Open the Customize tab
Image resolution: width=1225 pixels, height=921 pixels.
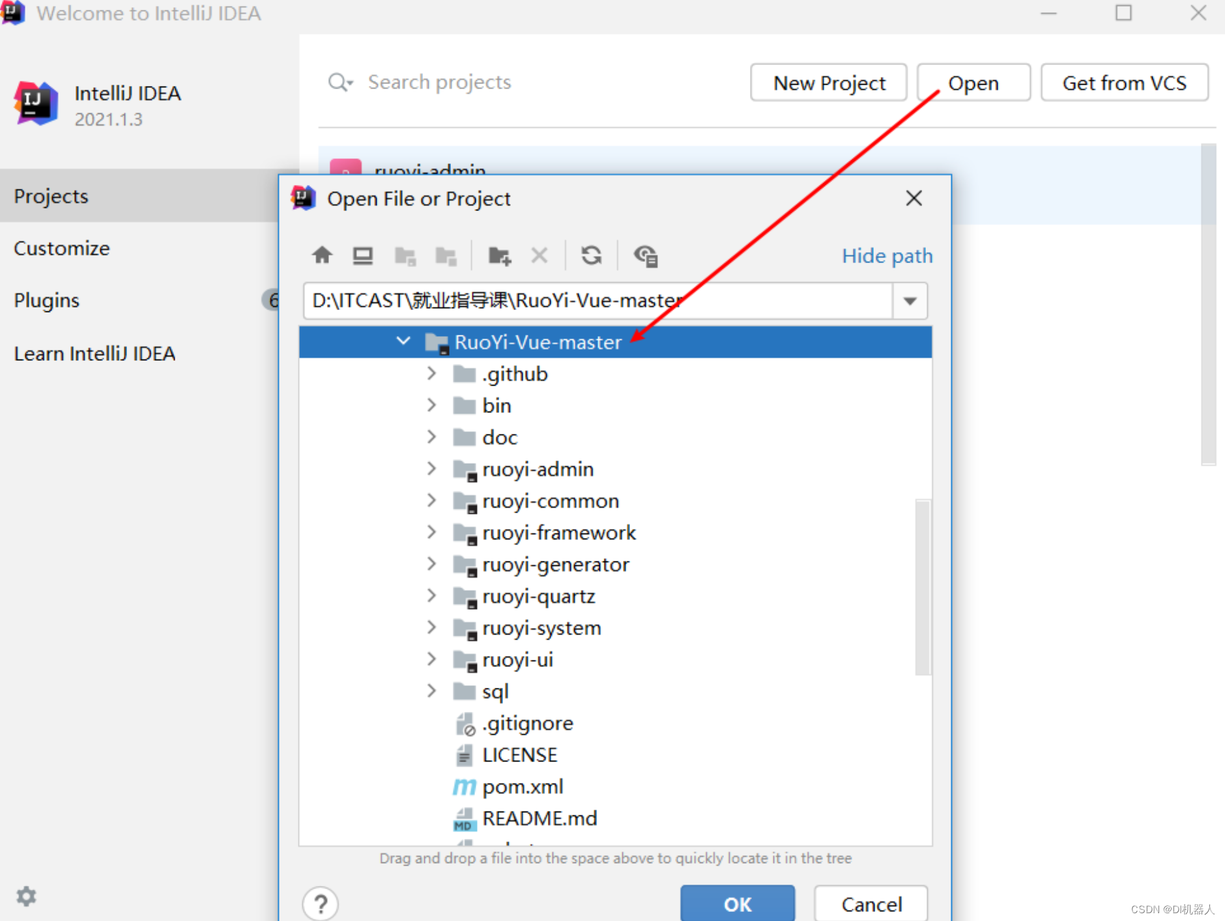pos(139,248)
